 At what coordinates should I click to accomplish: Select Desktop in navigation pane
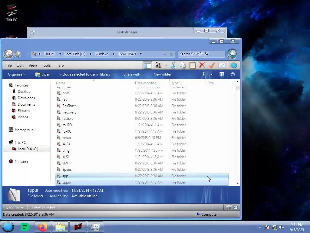pos(24,92)
